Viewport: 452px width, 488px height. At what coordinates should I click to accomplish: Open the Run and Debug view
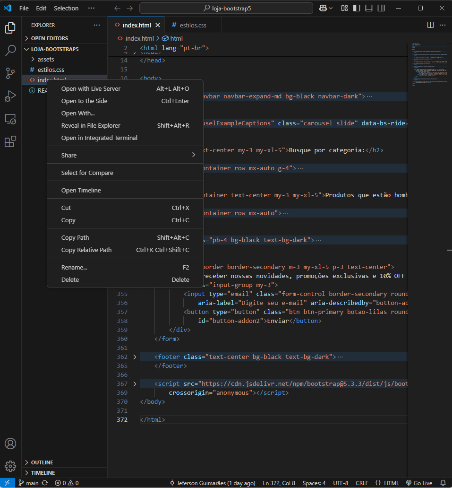pyautogui.click(x=10, y=96)
